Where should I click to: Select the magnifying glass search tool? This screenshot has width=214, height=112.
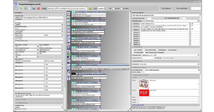click(x=69, y=61)
